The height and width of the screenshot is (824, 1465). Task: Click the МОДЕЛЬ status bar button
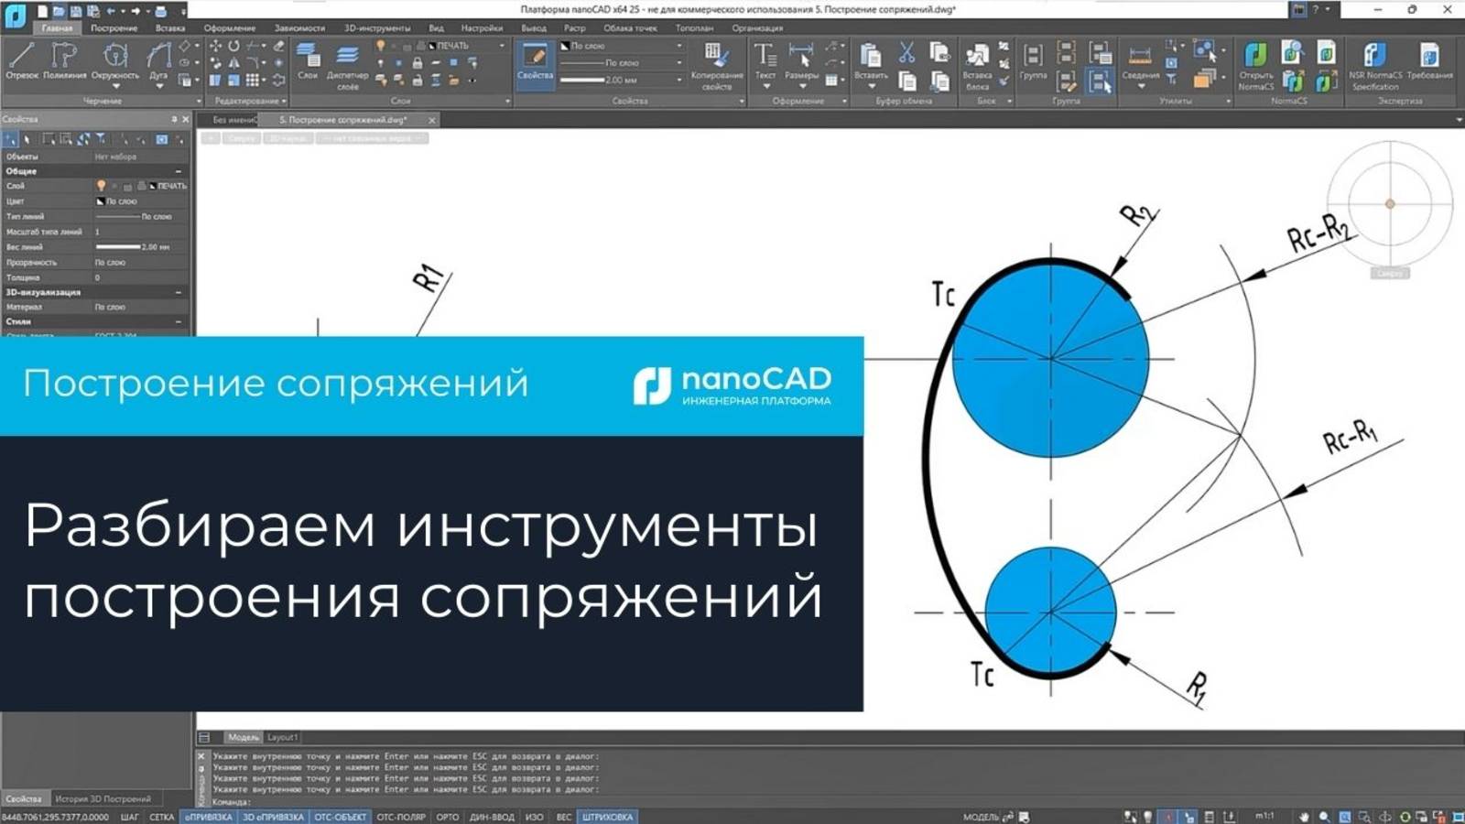pos(981,817)
